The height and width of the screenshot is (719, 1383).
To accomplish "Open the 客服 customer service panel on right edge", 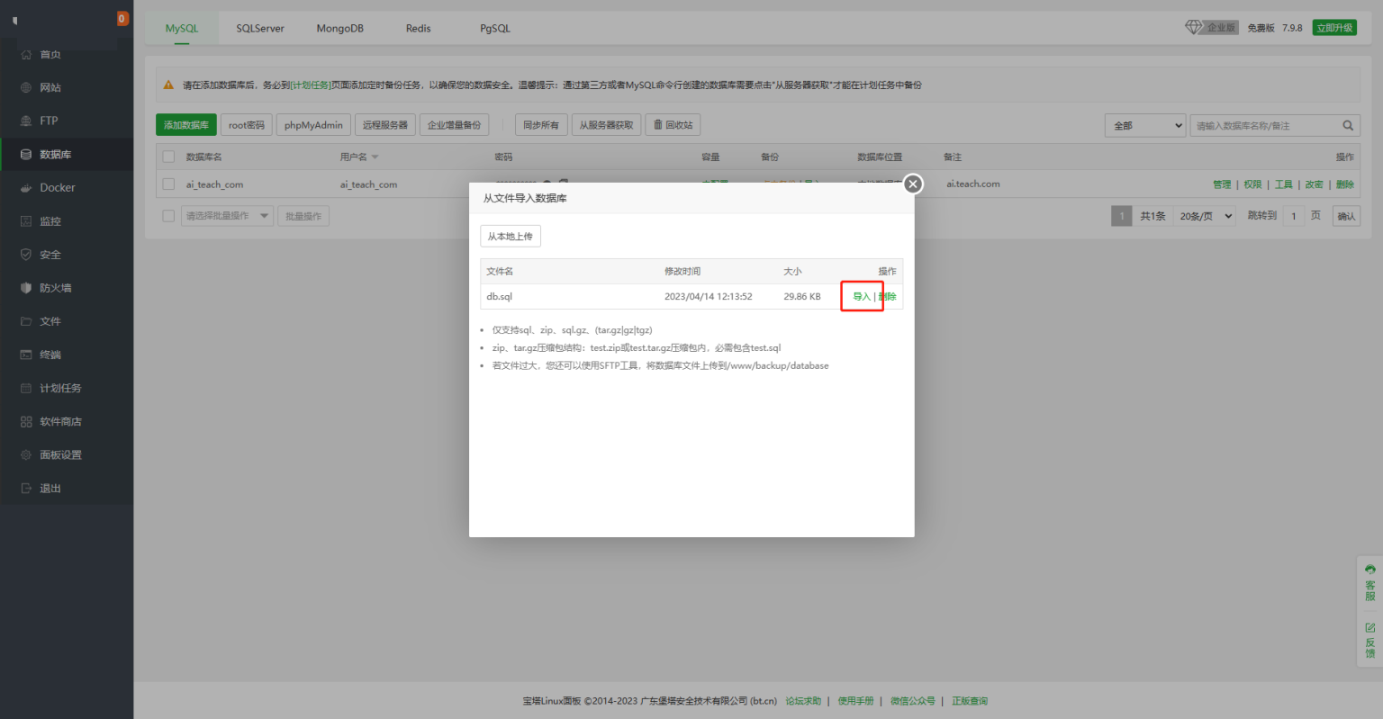I will click(x=1370, y=586).
